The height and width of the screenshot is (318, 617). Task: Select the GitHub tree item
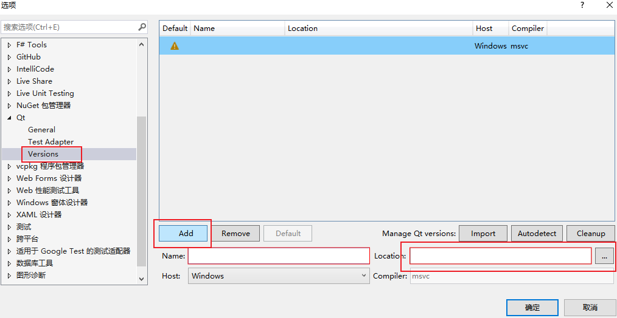29,57
